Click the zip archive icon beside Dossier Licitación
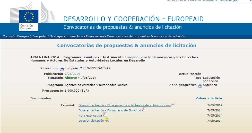The width and height of the screenshot is (252, 133). (x=107, y=120)
